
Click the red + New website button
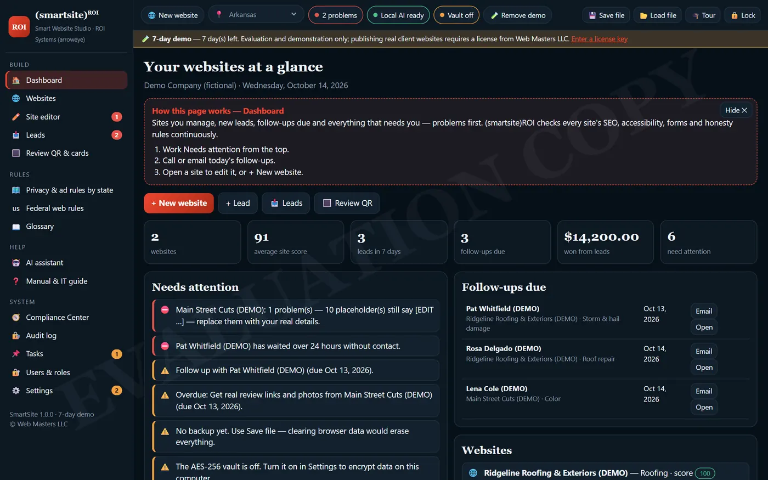pos(179,203)
